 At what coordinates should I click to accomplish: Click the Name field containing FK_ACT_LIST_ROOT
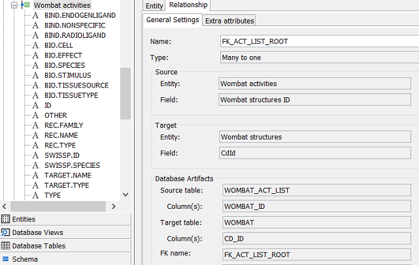[319, 41]
